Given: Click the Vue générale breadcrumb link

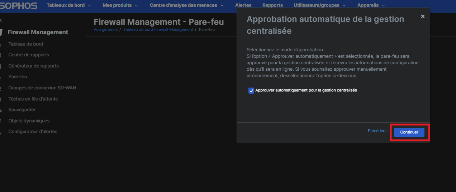Looking at the screenshot, I should click(x=105, y=29).
